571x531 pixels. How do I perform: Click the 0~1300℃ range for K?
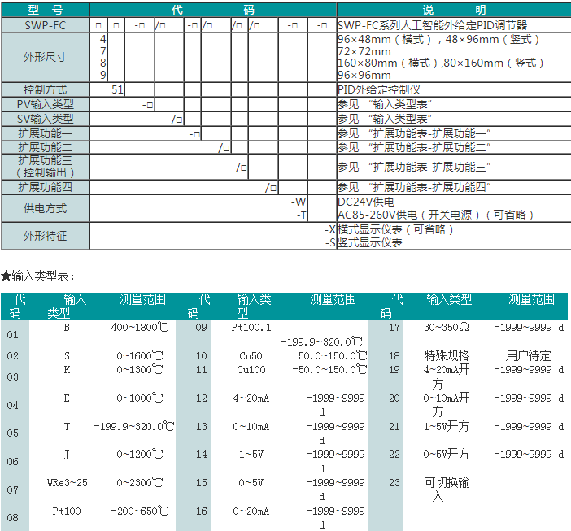(140, 370)
